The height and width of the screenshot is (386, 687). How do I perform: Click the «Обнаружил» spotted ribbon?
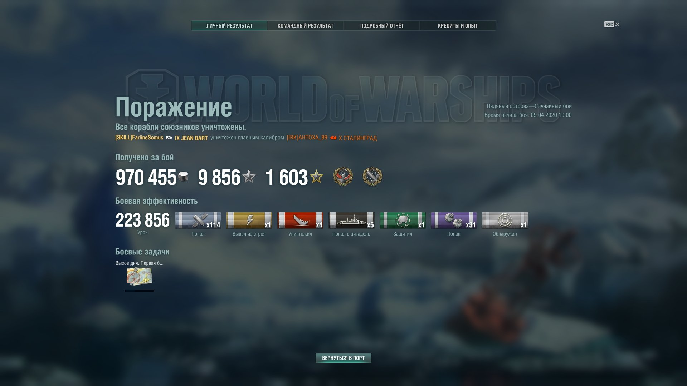pyautogui.click(x=505, y=220)
